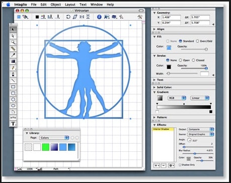
Task: Open the Library Page Colors dropdown
Action: tap(54, 138)
